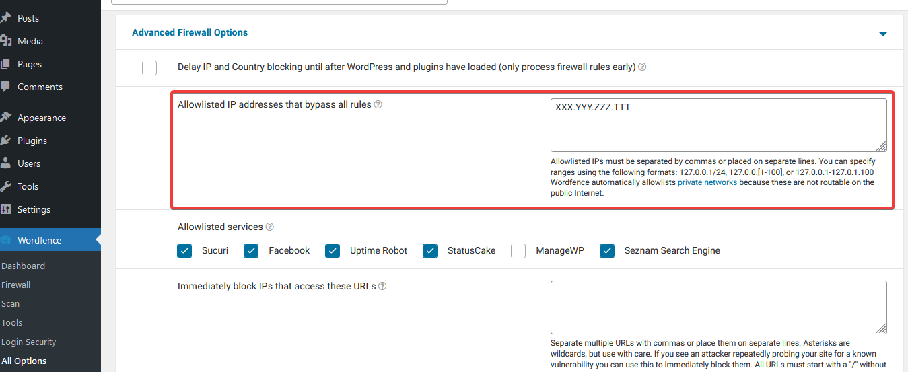Open help icon for Allowlisted IP addresses
Image resolution: width=908 pixels, height=372 pixels.
(378, 105)
